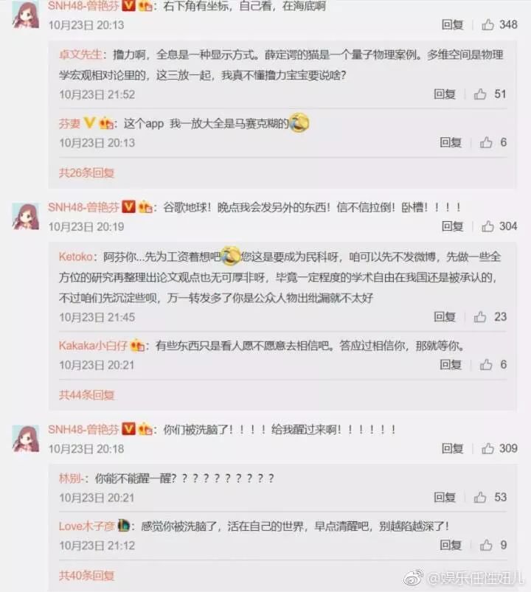Click thumbs-up on 卓文先生's reply

[x=480, y=94]
